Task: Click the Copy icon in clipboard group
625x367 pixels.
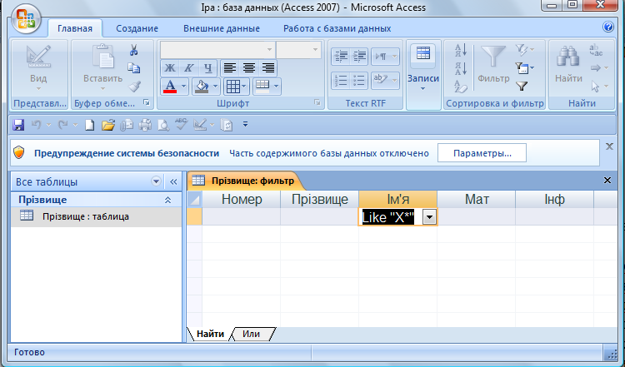Action: point(134,68)
